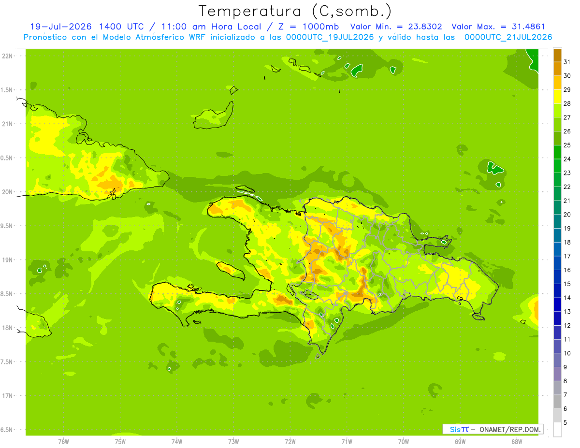Click the '21N' latitude label
Image resolution: width=580 pixels, height=448 pixels.
pos(7,124)
